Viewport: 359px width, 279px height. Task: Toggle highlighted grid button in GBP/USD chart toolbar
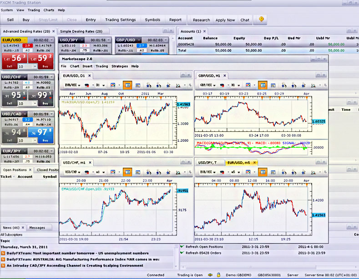(x=263, y=85)
